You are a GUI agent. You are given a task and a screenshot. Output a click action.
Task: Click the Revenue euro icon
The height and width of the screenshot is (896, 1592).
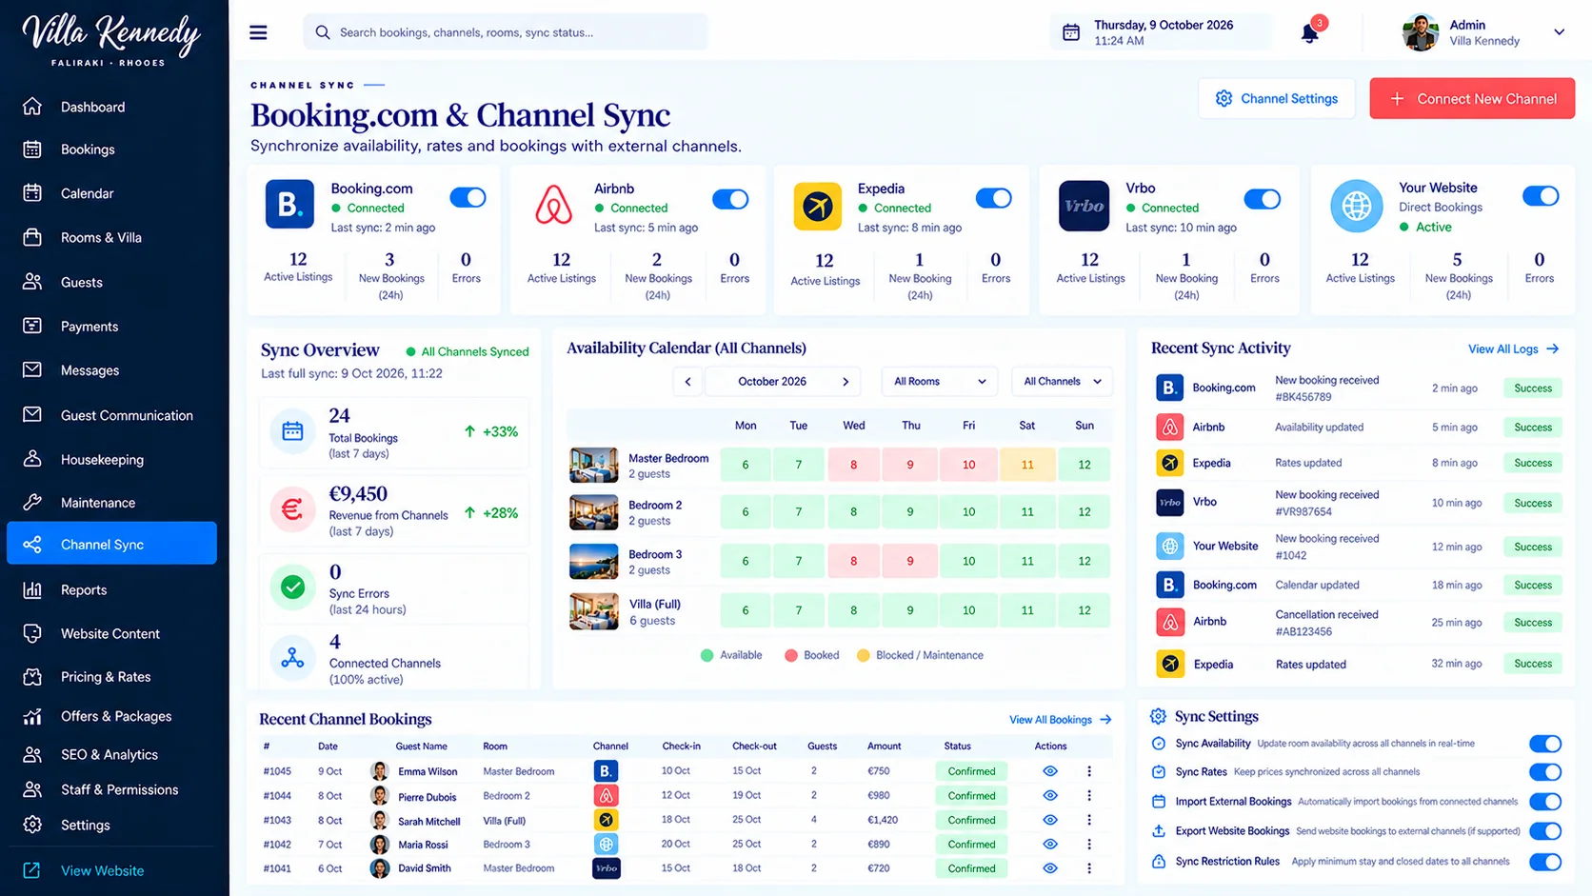pos(292,509)
